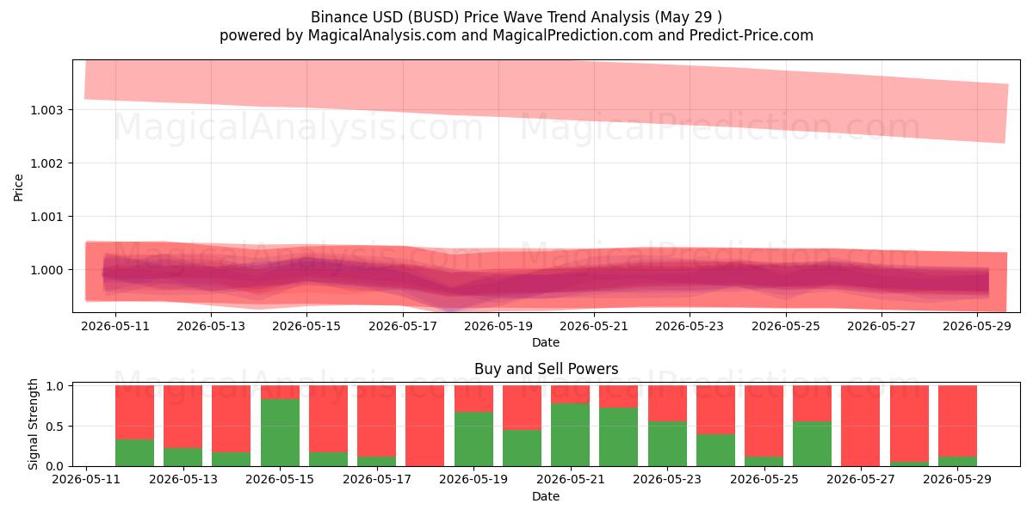This screenshot has height=516, width=1033.
Task: Click the red sell bar for 2026-05-13
Action: point(183,417)
